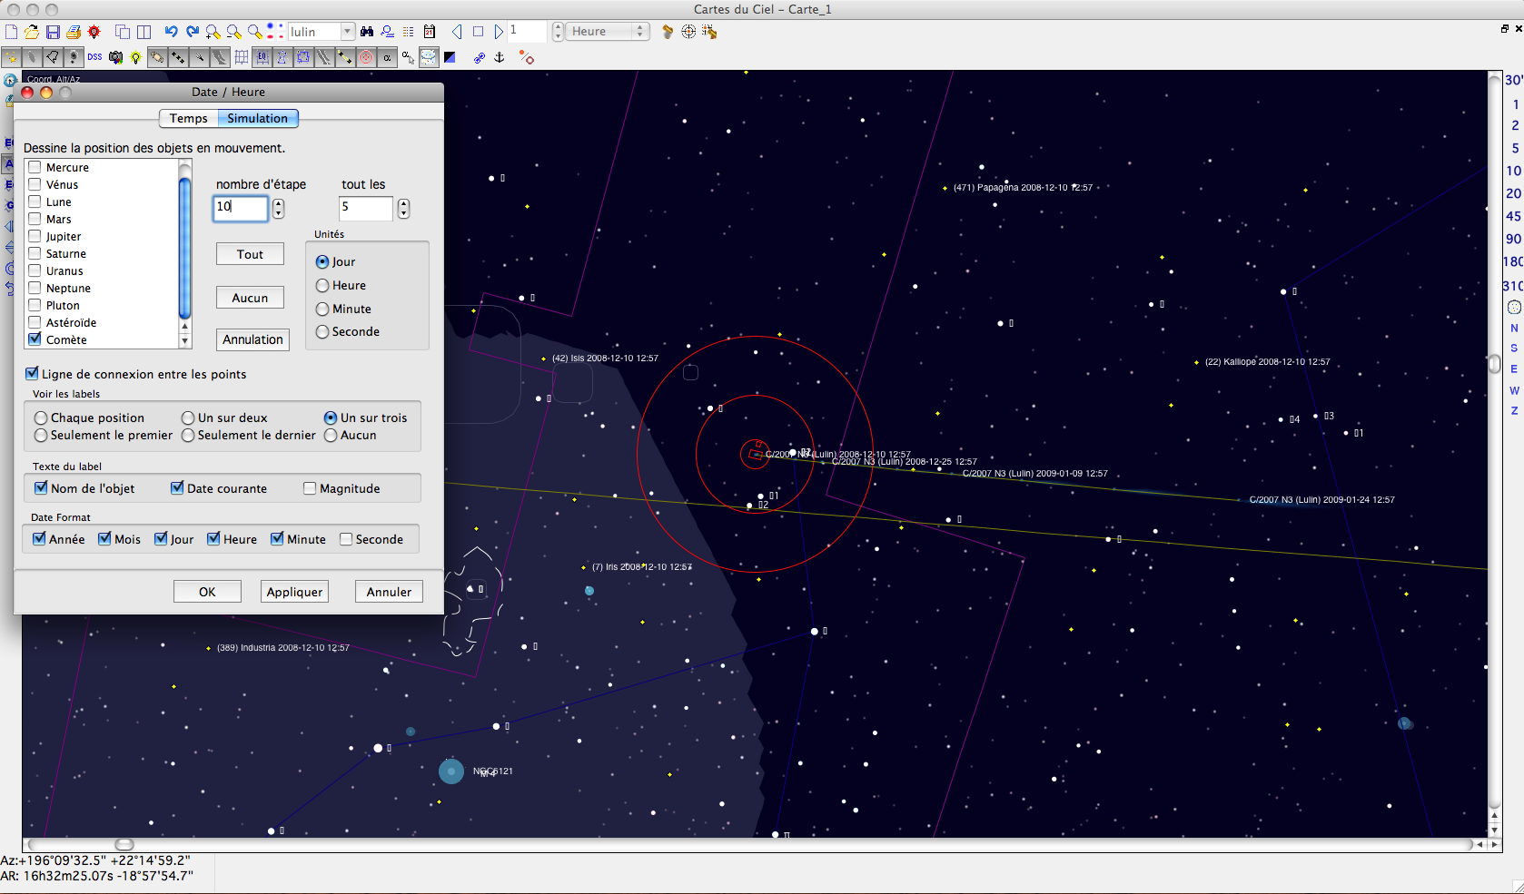Image resolution: width=1524 pixels, height=894 pixels.
Task: Click the Zoom in magnifier icon
Action: click(213, 32)
